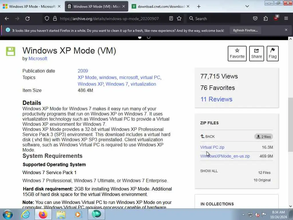Image resolution: width=293 pixels, height=220 pixels.
Task: Click the Firefox taskbar icon
Action: 43,214
